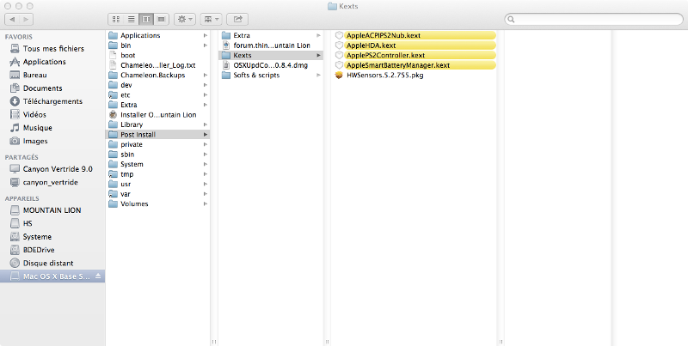This screenshot has width=688, height=346.
Task: Select the Post Install folder
Action: (158, 135)
